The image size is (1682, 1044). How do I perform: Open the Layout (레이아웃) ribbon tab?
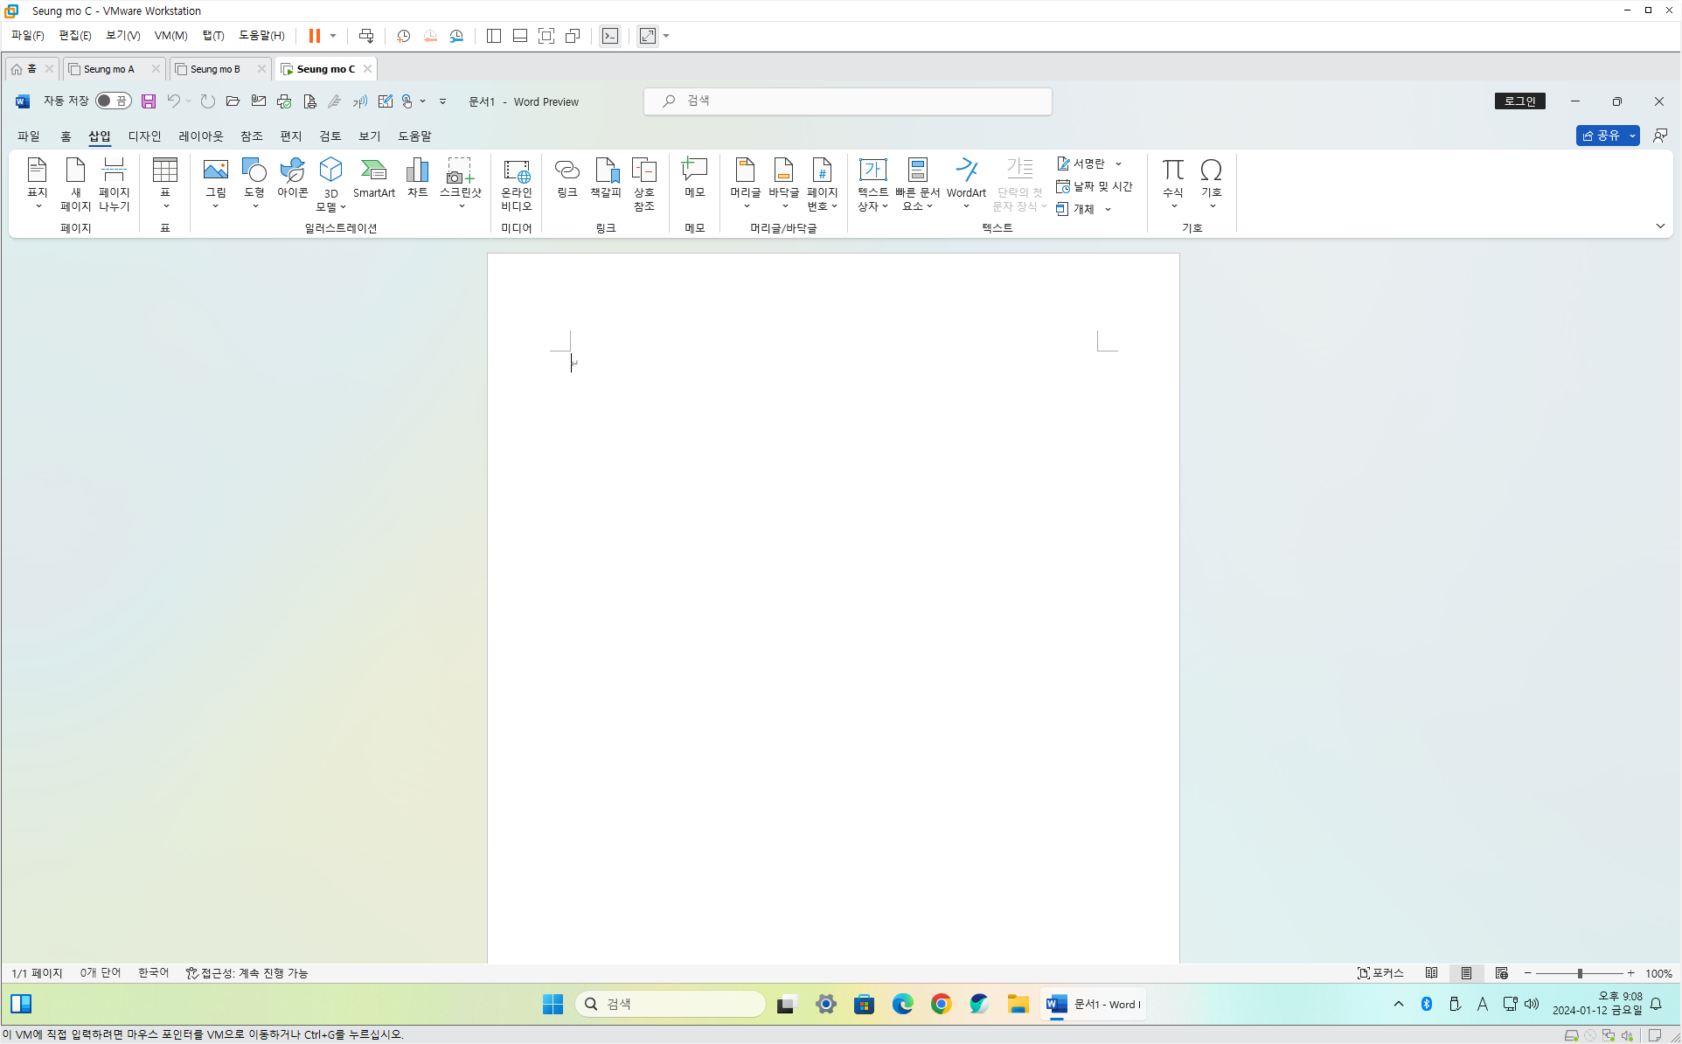[200, 136]
